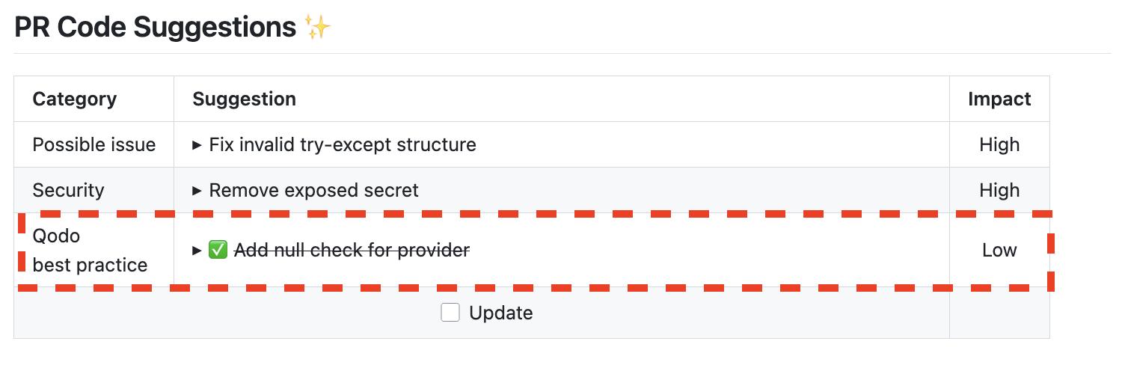Click the PR Code Suggestions heading
The image size is (1122, 371).
[156, 28]
